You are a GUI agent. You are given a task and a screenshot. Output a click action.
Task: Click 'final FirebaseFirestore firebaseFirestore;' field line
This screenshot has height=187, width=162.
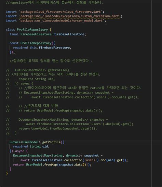(48, 34)
